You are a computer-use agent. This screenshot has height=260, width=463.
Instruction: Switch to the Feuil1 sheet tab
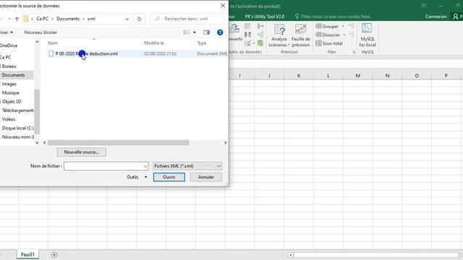[27, 255]
